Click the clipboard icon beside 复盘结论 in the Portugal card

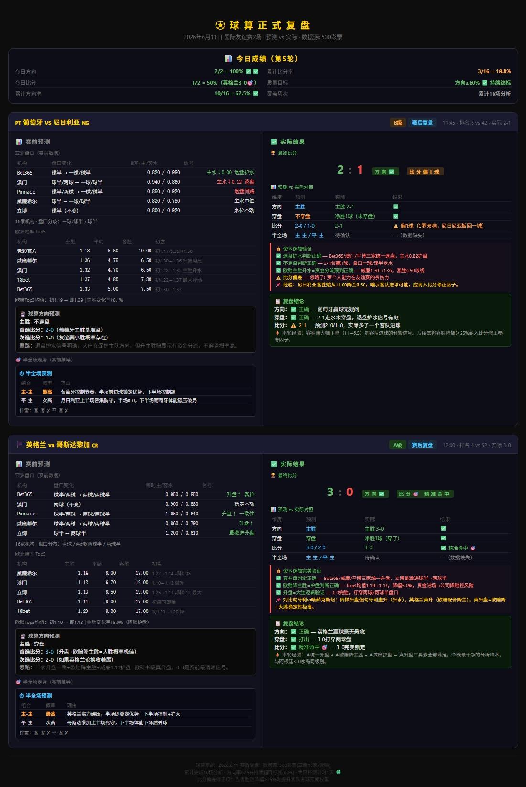coord(278,301)
